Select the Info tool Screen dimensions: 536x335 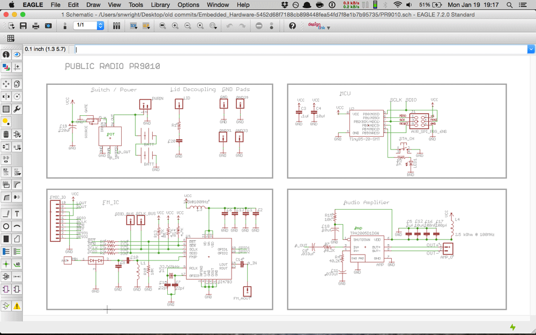pos(6,54)
